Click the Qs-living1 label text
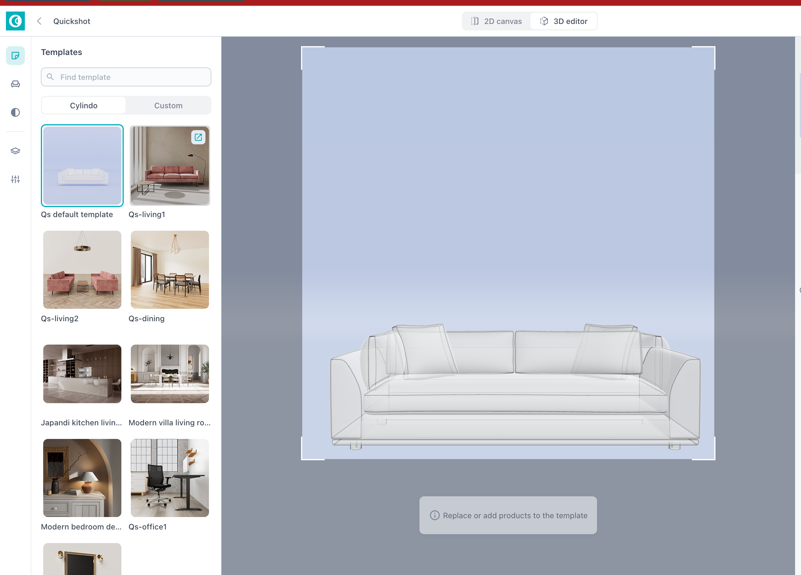801x575 pixels. click(147, 214)
